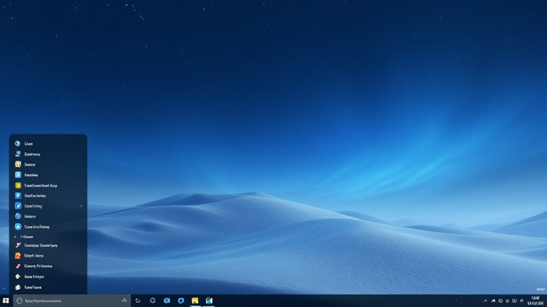Open the Start menu item with white diamond icon
Image resolution: width=547 pixels, height=307 pixels.
point(48,276)
